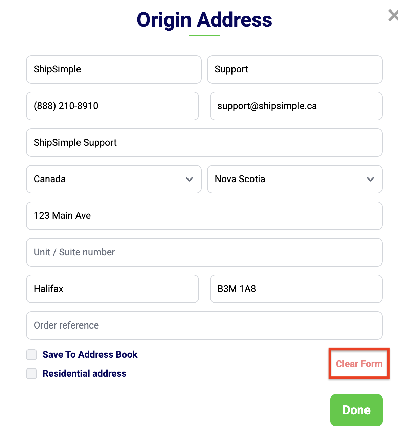Click the ShipSimple Support company field
Viewport: 398px width, 443px height.
click(204, 143)
